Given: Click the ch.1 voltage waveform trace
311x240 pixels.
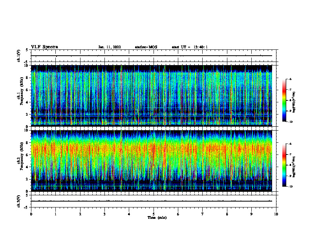Looking at the screenshot, I should click(x=152, y=56).
